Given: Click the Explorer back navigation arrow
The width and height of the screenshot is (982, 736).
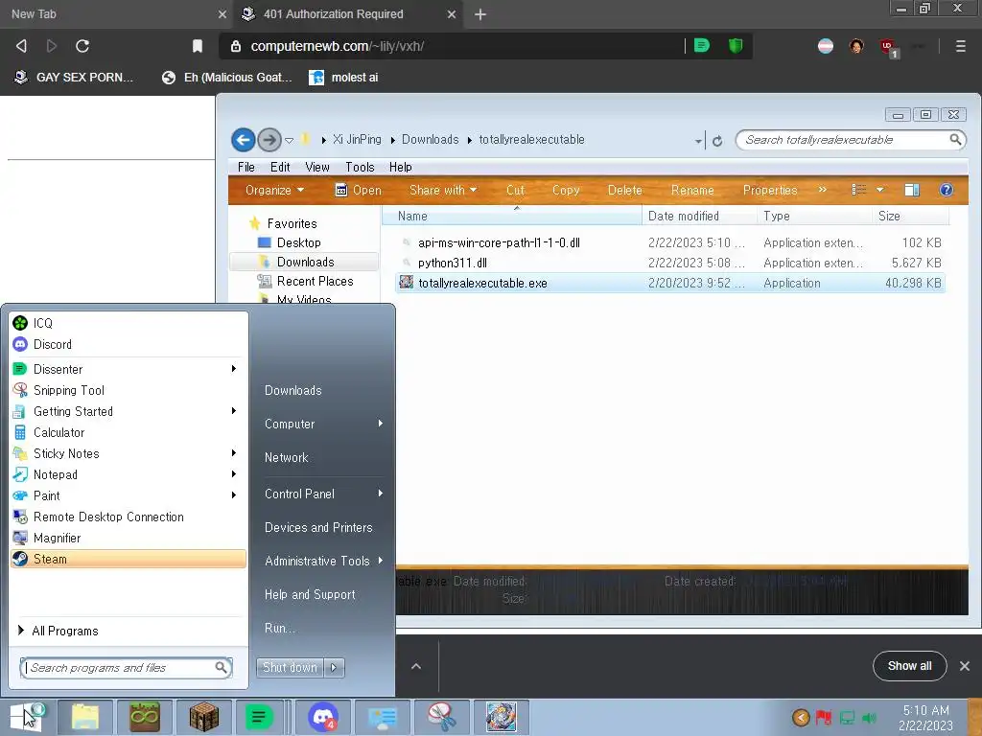Looking at the screenshot, I should point(243,140).
